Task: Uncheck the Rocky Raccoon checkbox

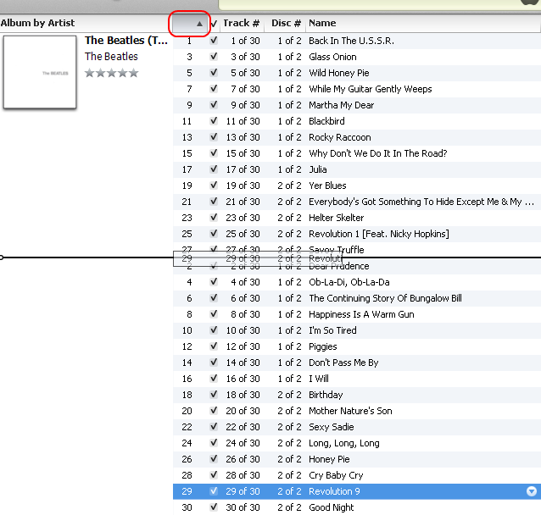Action: click(214, 137)
